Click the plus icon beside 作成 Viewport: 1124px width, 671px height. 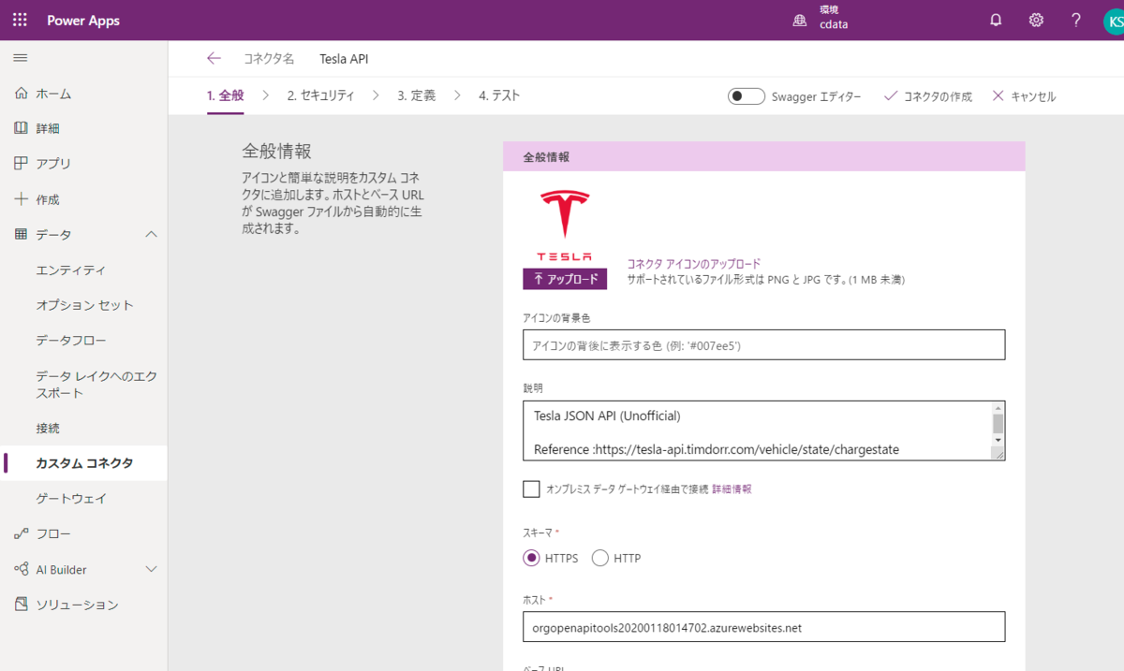(22, 199)
